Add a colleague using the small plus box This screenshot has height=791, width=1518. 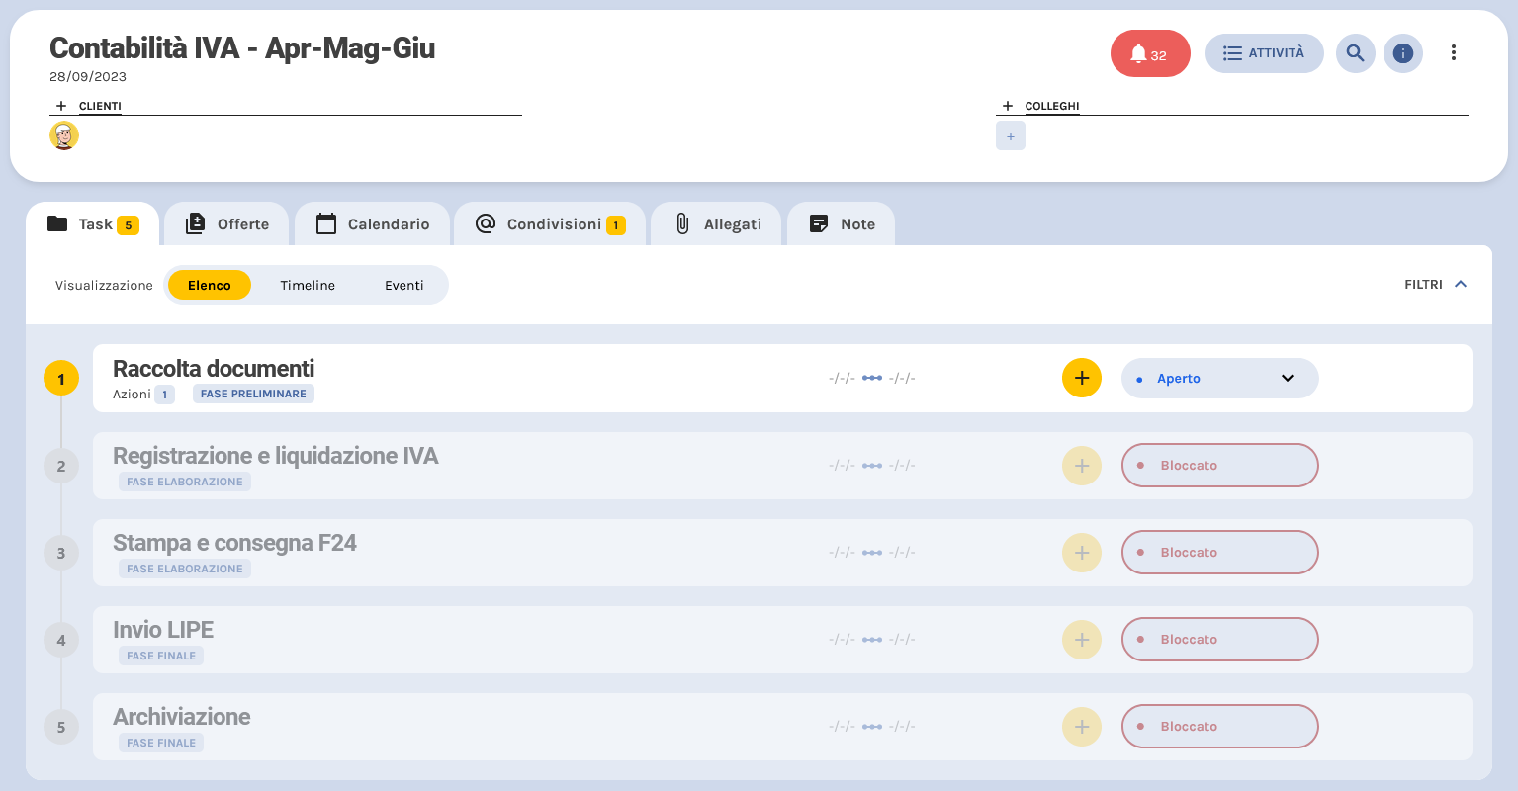1010,136
